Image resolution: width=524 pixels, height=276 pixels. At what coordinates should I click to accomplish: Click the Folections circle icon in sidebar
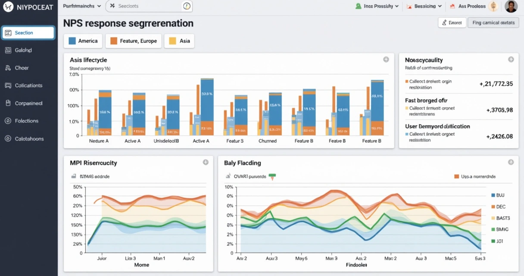click(8, 121)
